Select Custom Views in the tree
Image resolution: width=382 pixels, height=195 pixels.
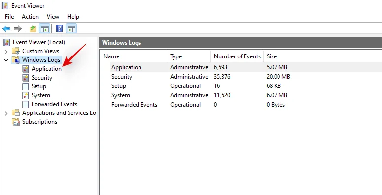pyautogui.click(x=41, y=51)
